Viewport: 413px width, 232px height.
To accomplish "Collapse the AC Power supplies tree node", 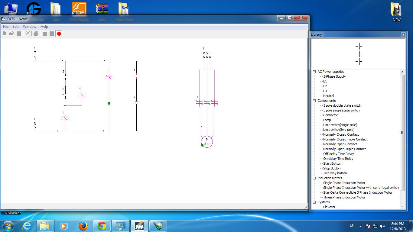I will pyautogui.click(x=314, y=72).
